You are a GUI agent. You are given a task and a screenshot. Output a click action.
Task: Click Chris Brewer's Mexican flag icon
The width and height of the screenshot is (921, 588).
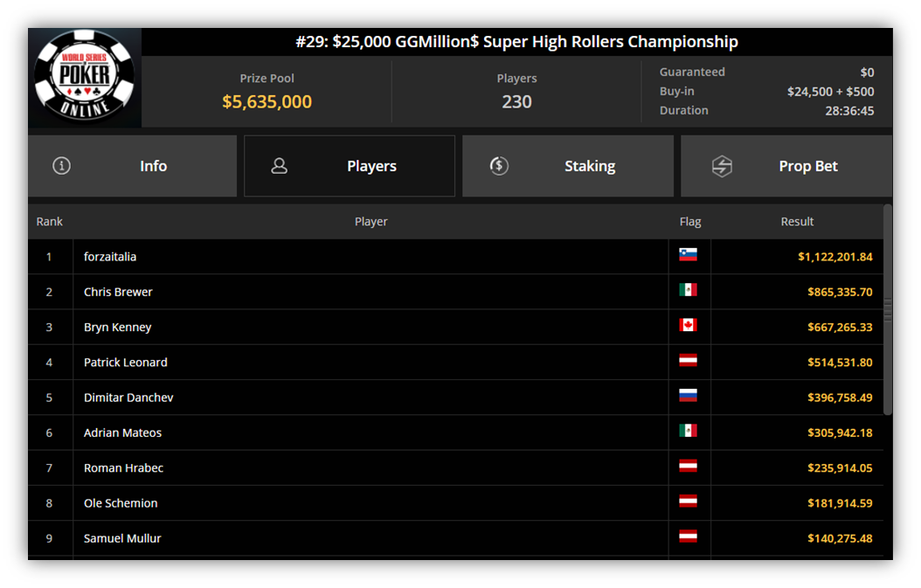pos(688,289)
